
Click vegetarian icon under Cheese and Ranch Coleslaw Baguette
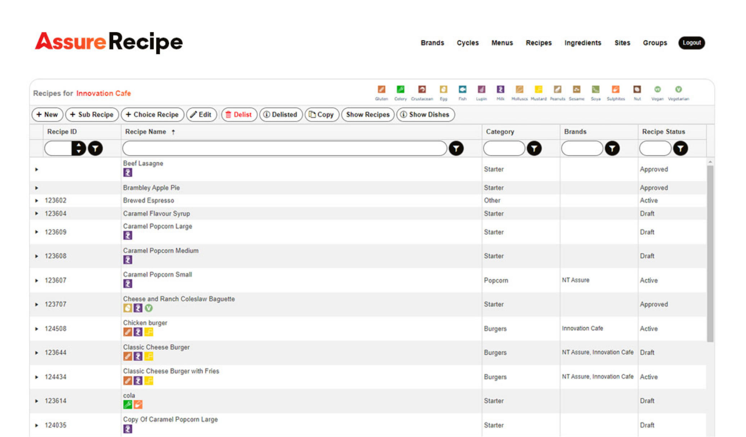(x=149, y=308)
